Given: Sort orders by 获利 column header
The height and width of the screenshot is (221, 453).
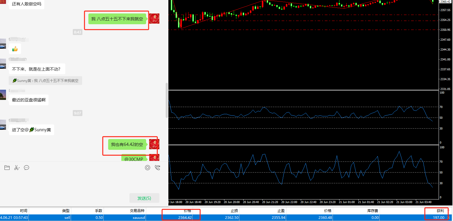Looking at the screenshot, I should [440, 211].
